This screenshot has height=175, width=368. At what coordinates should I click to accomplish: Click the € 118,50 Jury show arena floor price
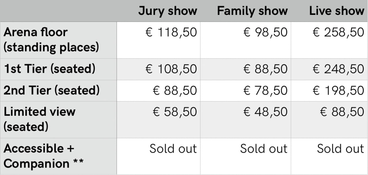(x=172, y=32)
